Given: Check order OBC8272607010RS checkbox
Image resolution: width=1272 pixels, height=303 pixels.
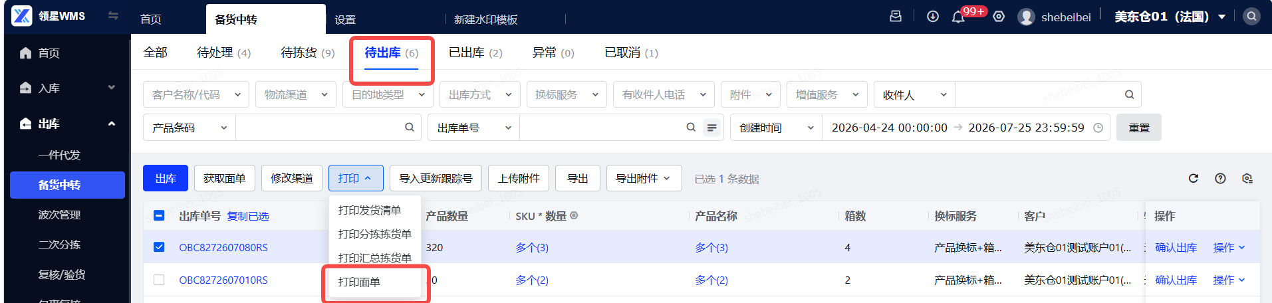Looking at the screenshot, I should coord(159,280).
